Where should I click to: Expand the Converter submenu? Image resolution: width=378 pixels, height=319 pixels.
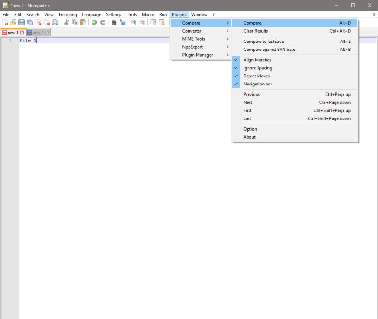pyautogui.click(x=192, y=31)
